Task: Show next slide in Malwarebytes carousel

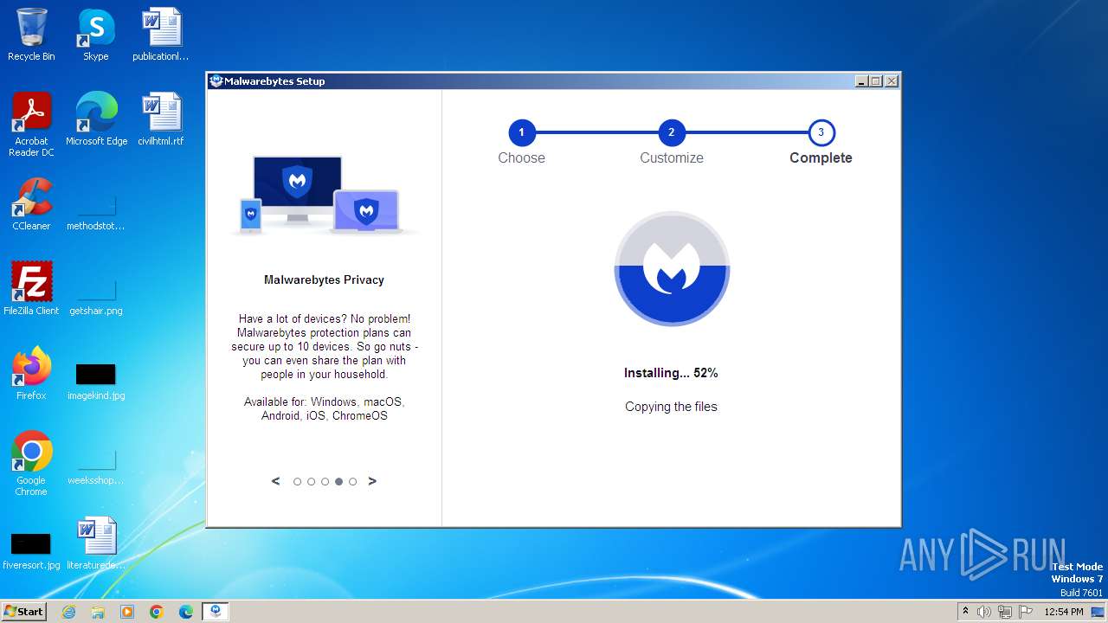Action: (372, 481)
